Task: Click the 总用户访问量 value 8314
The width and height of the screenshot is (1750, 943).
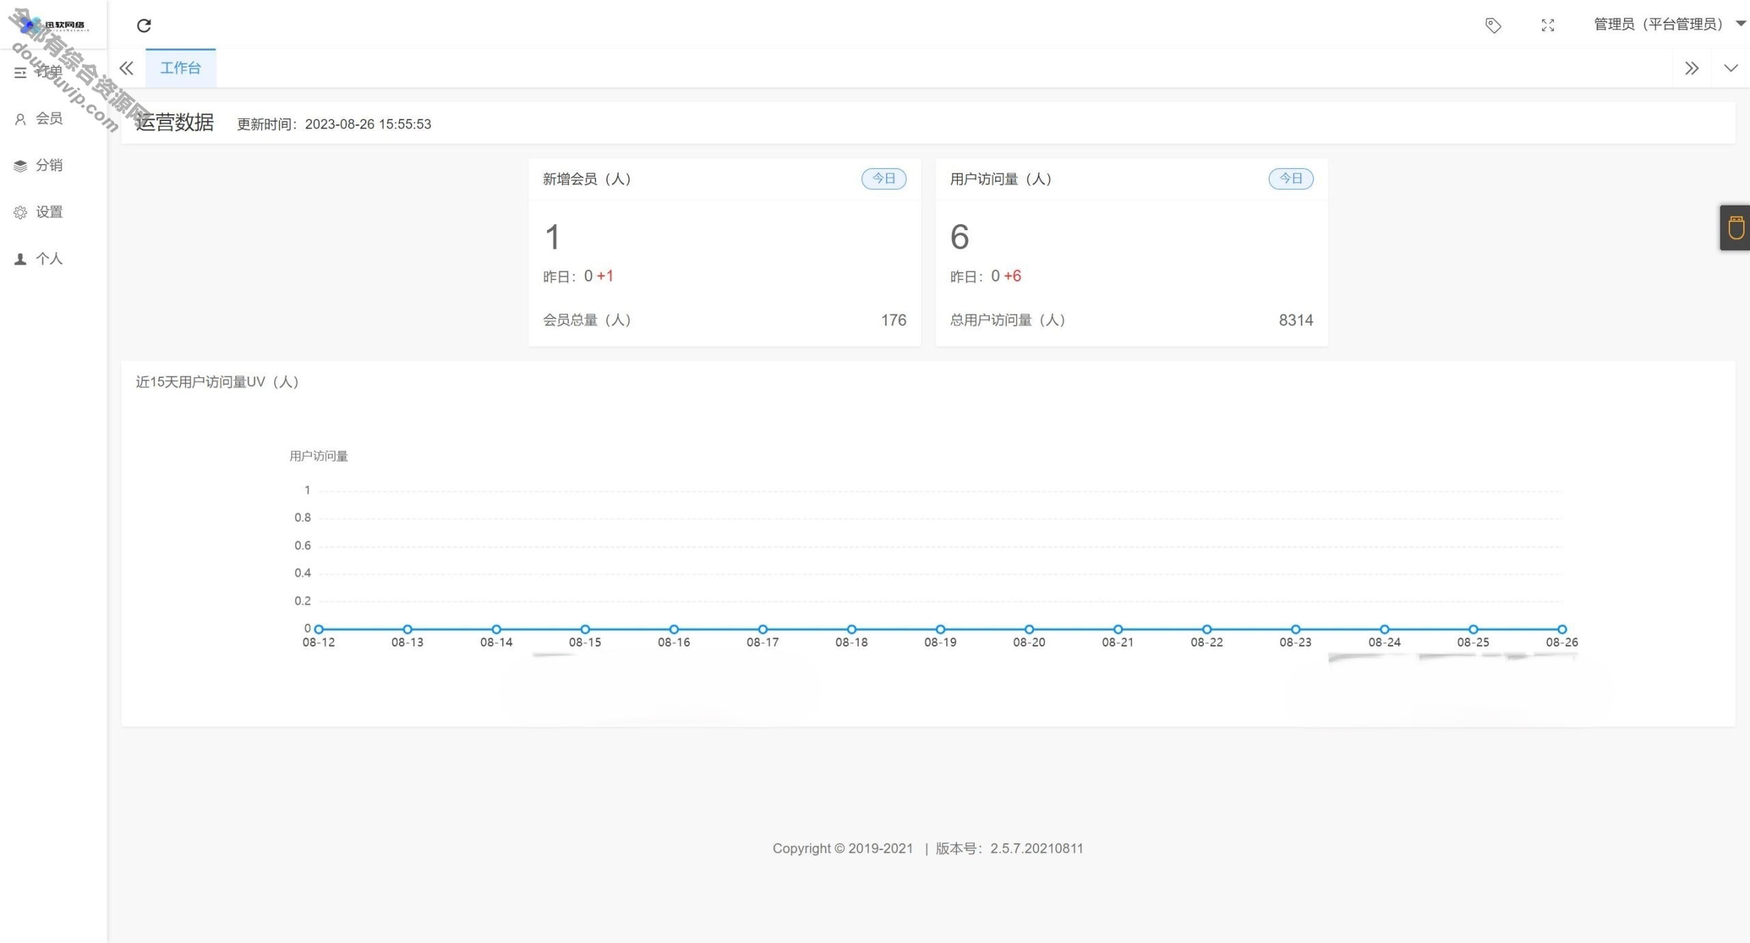Action: 1295,320
